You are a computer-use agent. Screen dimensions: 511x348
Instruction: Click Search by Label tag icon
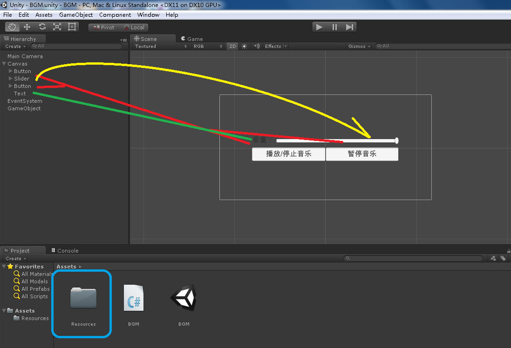point(503,258)
